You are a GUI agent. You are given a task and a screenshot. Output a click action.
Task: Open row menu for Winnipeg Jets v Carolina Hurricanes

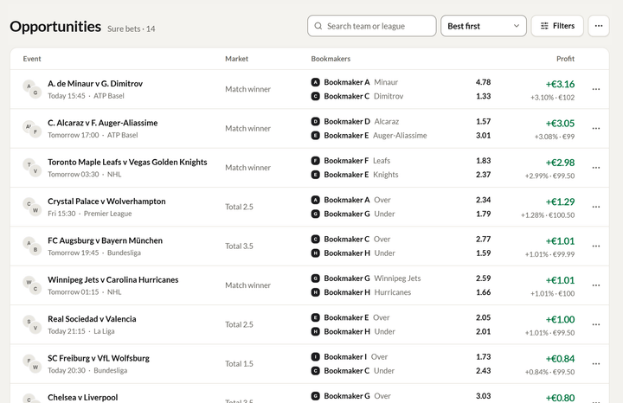tap(595, 285)
